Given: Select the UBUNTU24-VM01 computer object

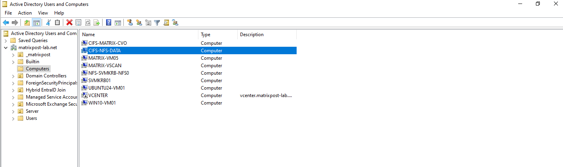Looking at the screenshot, I should point(106,88).
